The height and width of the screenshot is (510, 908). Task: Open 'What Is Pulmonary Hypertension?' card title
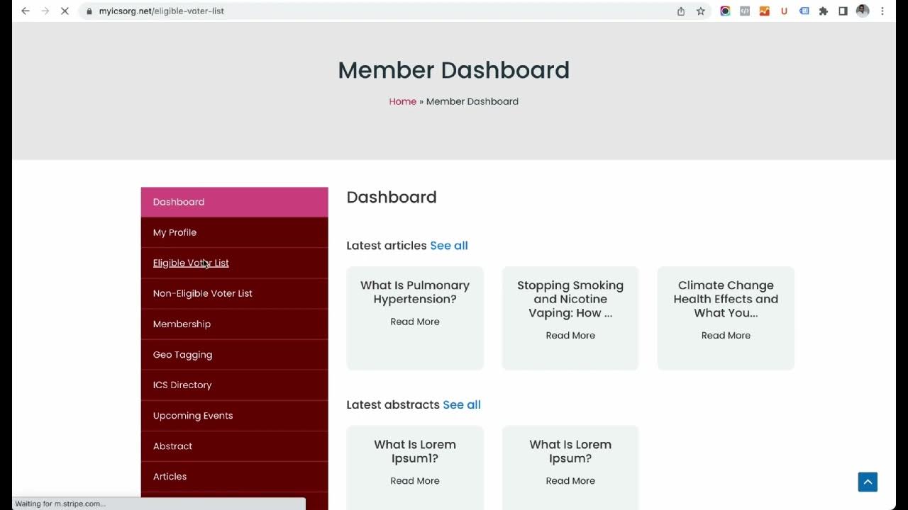click(x=415, y=292)
